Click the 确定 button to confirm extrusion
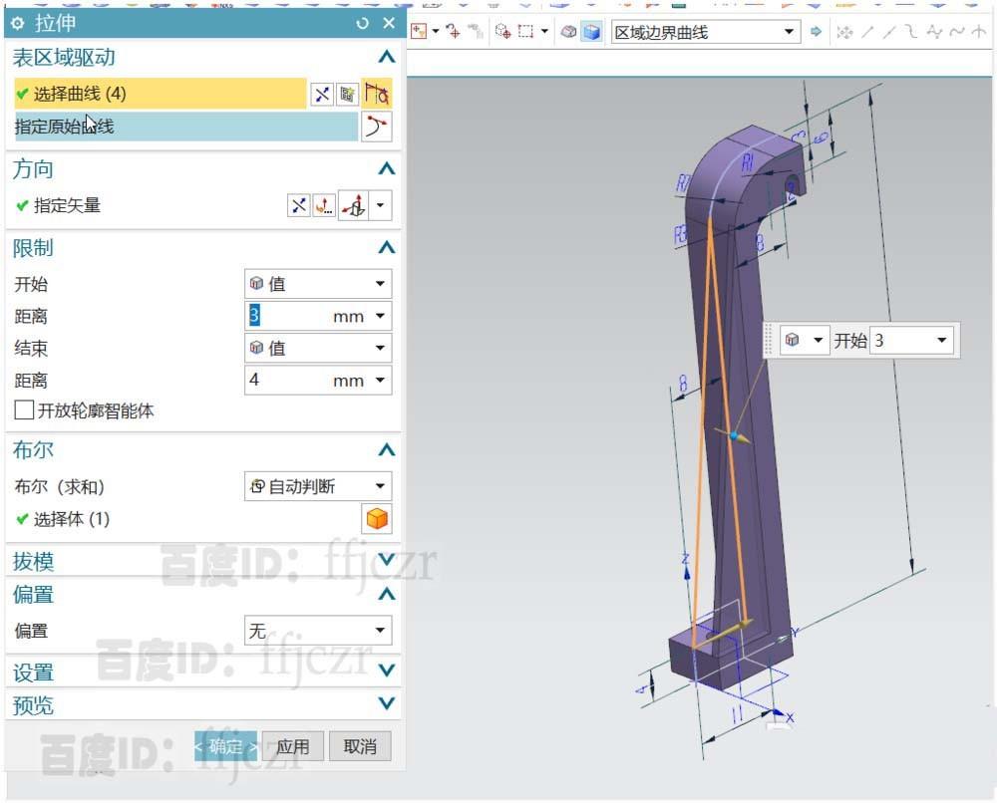Image resolution: width=997 pixels, height=803 pixels. [225, 745]
